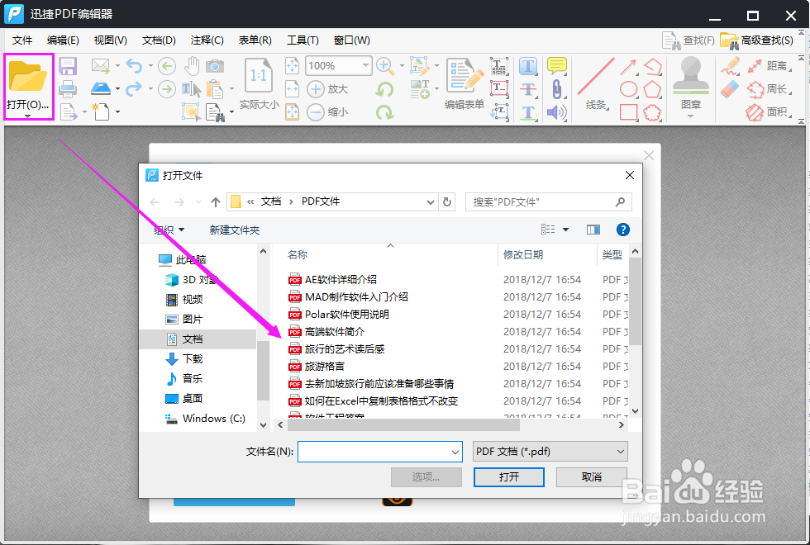The height and width of the screenshot is (545, 810).
Task: Select Windows (C:) drive in navigation pane
Action: [x=213, y=418]
